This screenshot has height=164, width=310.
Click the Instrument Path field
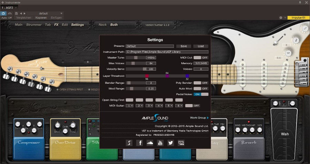point(167,52)
